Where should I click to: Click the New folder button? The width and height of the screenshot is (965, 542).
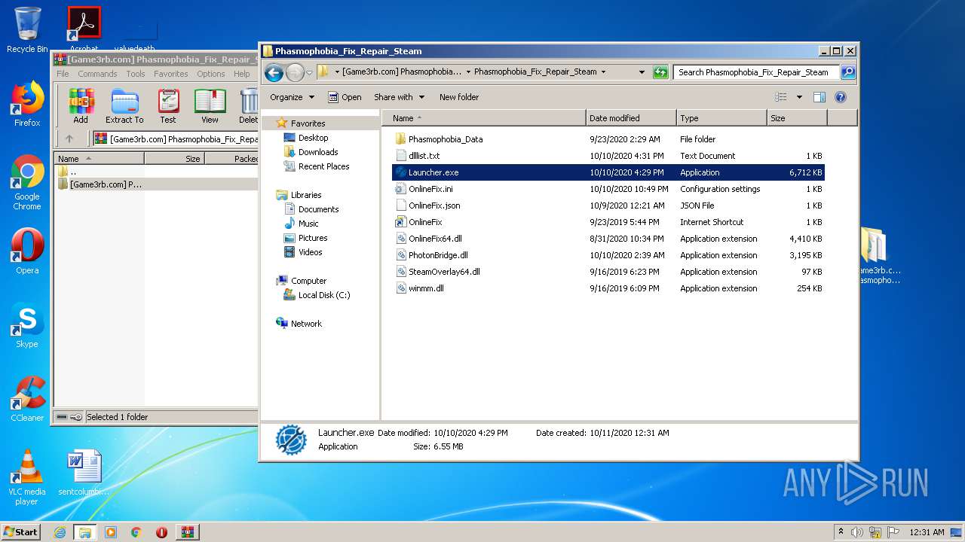458,97
